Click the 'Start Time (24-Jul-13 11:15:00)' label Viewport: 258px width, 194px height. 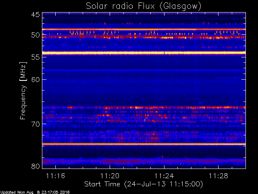click(x=144, y=184)
